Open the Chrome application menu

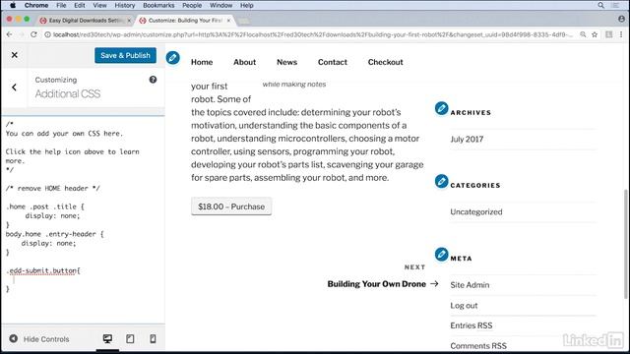coord(36,5)
